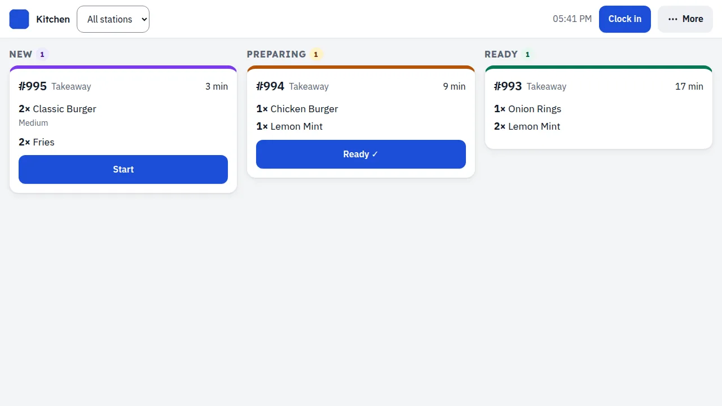Image resolution: width=722 pixels, height=406 pixels.
Task: Click the PREPARING column header
Action: (x=276, y=54)
